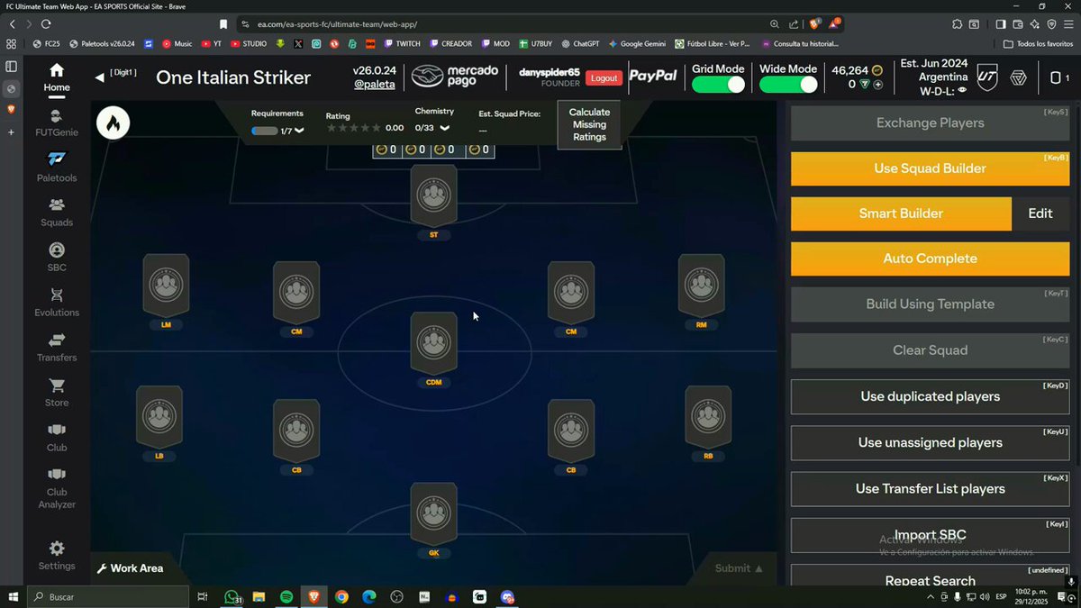Click Use duplicated players
Viewport: 1081px width, 608px height.
tap(930, 396)
